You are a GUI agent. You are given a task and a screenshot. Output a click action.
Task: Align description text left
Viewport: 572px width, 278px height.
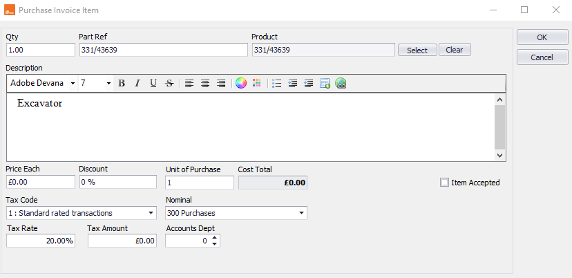tap(189, 83)
